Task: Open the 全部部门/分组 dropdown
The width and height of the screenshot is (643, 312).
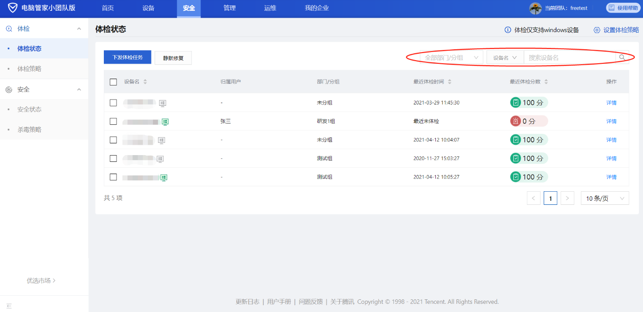Action: pos(451,57)
